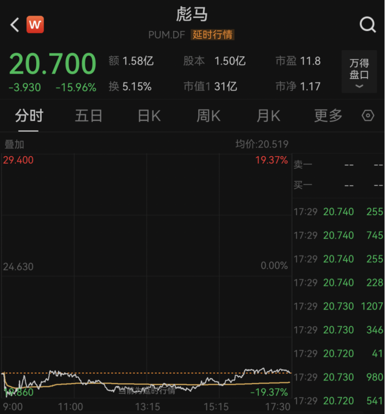Tap the 20.700 current price
385x414 pixels.
tap(52, 64)
